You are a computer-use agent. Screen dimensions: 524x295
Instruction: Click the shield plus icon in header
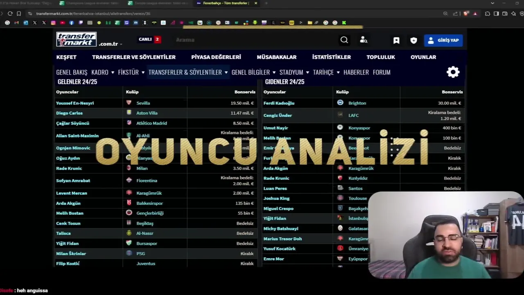413,40
